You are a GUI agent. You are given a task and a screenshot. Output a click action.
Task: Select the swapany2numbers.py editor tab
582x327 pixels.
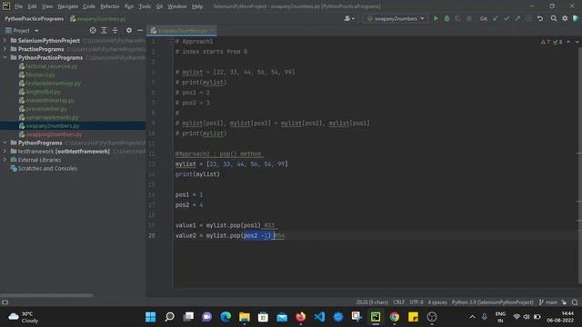pyautogui.click(x=182, y=31)
